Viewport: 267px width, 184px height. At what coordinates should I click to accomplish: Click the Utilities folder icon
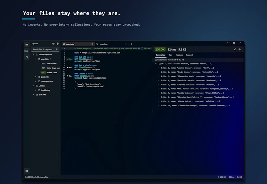pos(37,86)
